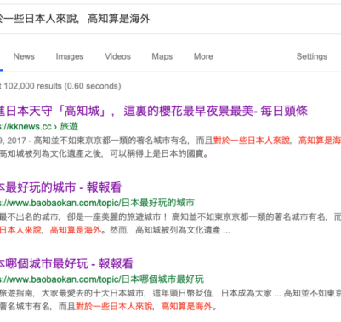Open the More menu

coord(203,56)
